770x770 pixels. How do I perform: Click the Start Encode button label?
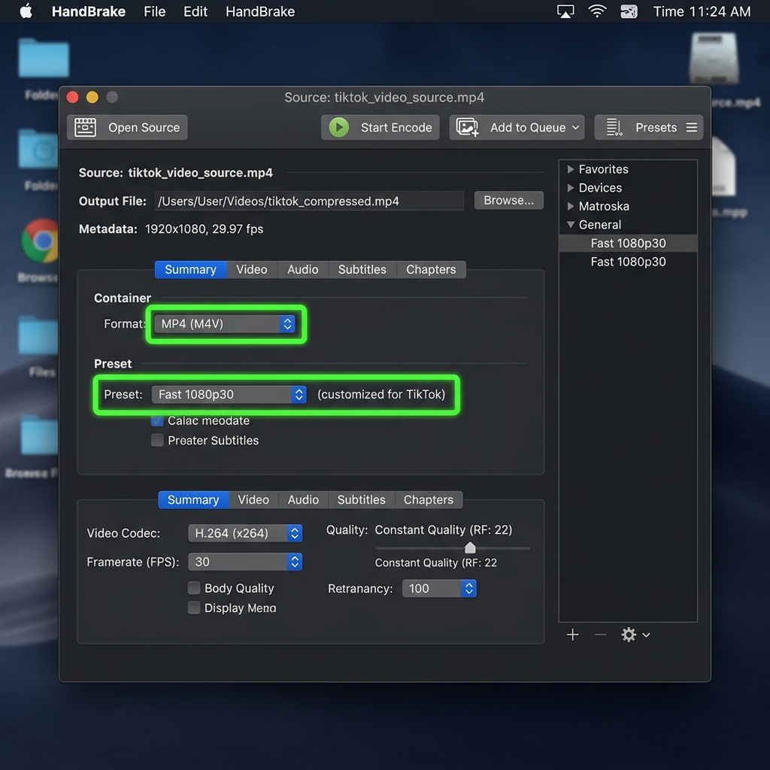coord(396,128)
